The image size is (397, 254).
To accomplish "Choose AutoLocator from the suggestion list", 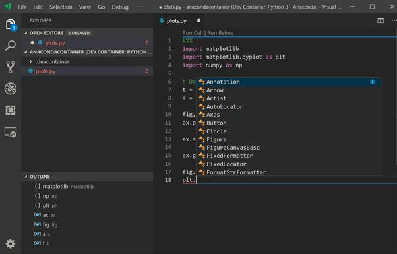I will pyautogui.click(x=288, y=107).
